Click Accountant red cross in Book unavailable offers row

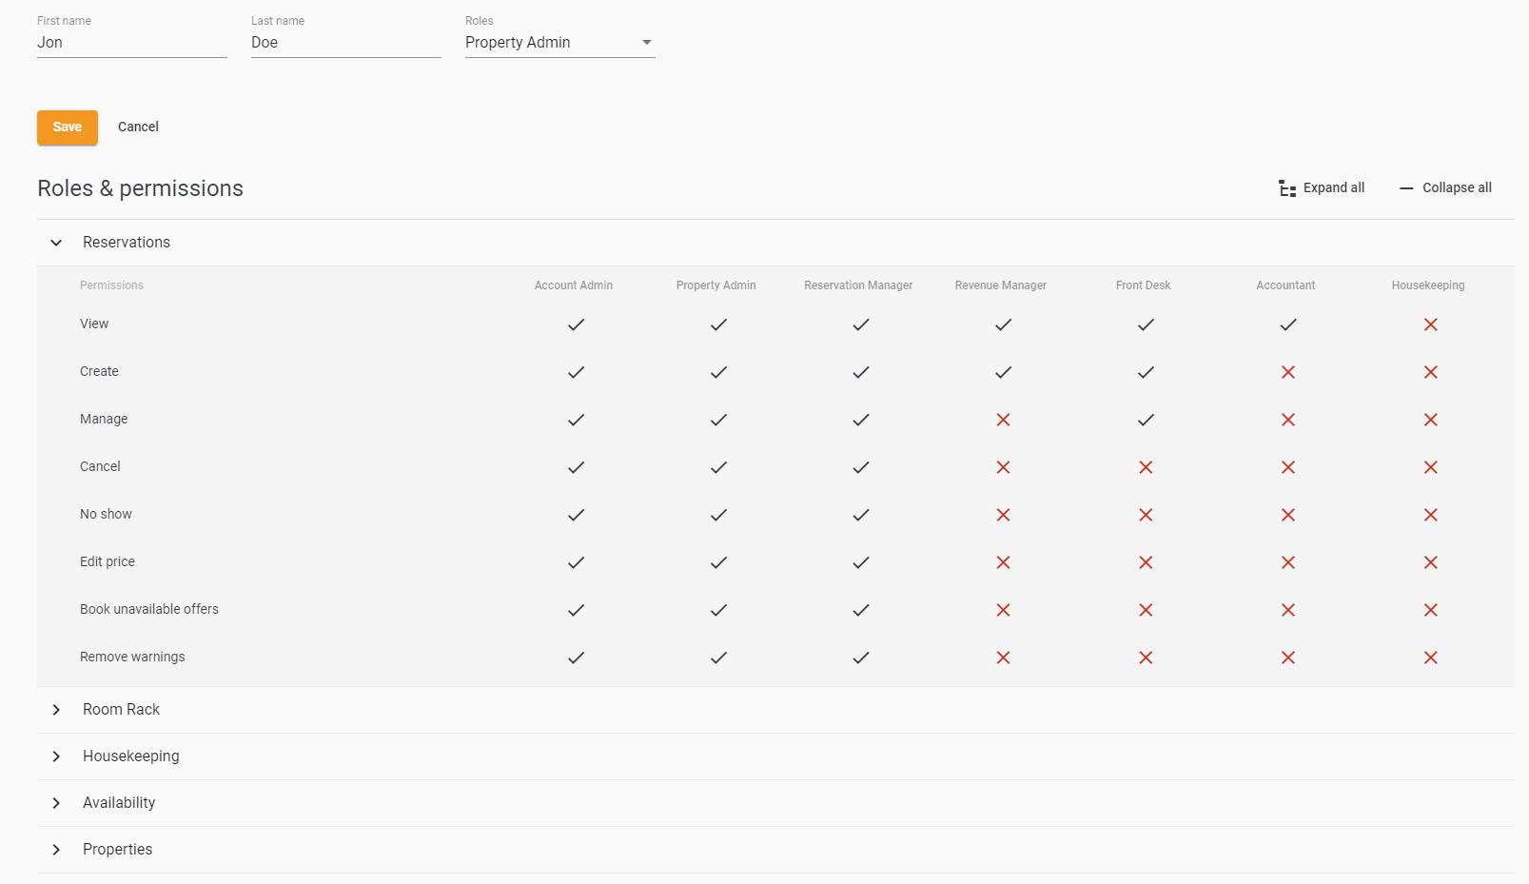[1287, 610]
